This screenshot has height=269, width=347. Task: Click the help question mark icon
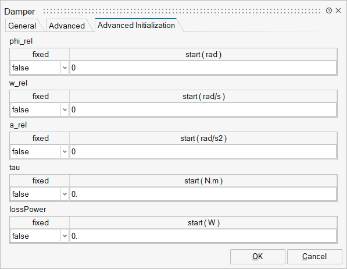tap(328, 10)
